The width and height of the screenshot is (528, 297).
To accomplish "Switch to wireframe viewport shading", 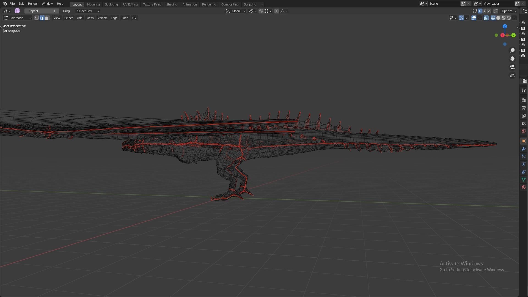I will [493, 18].
